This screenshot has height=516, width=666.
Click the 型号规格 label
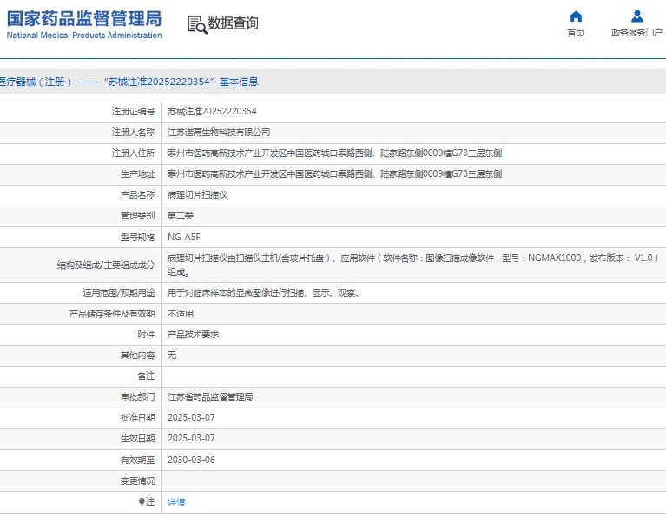coord(137,238)
